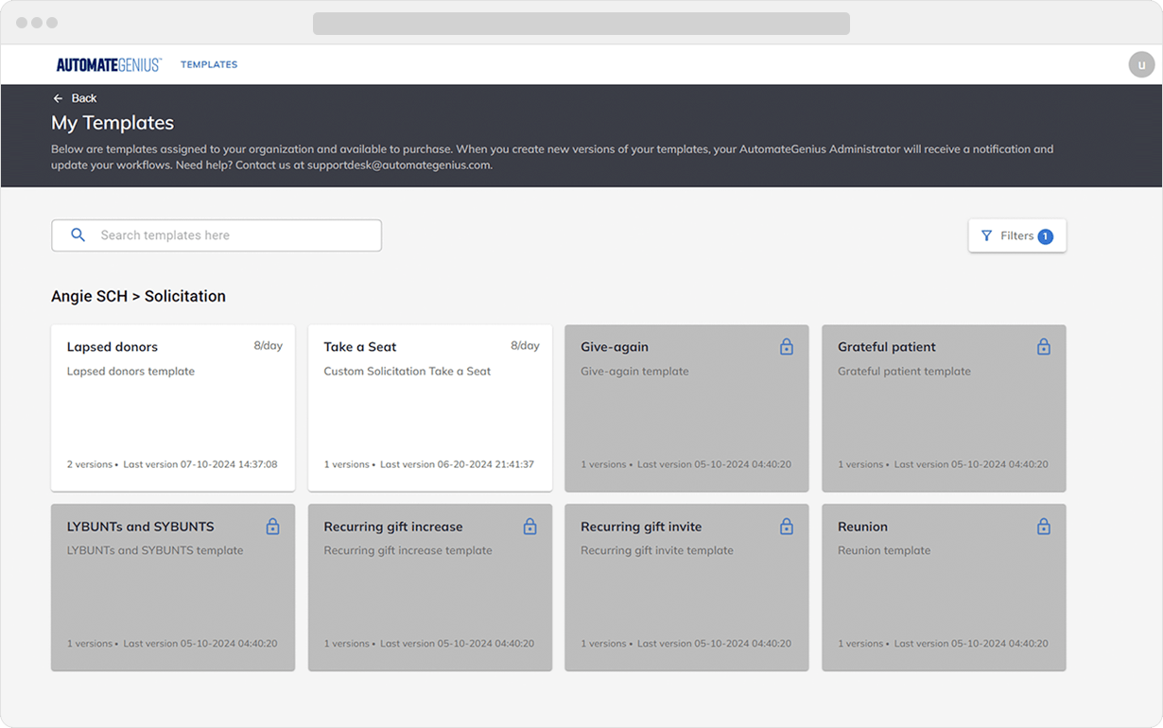Click lock icon on LYBUNTs and SYBUNTS card
Viewport: 1163px width, 728px height.
click(272, 527)
